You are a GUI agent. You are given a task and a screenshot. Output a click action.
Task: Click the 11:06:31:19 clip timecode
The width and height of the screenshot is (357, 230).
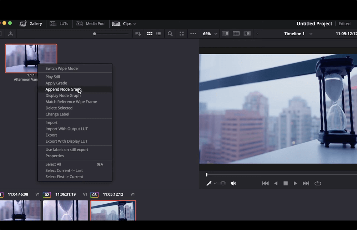[x=65, y=194]
